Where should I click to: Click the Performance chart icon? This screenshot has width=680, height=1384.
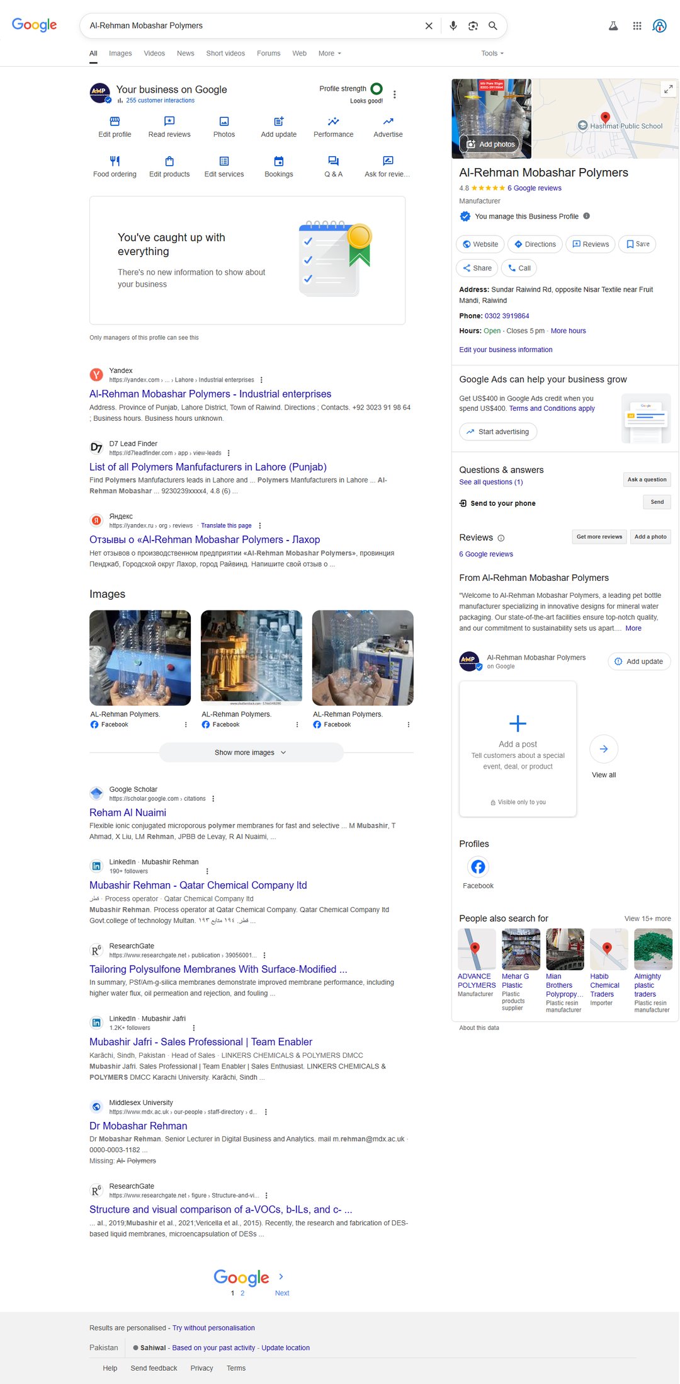click(333, 122)
